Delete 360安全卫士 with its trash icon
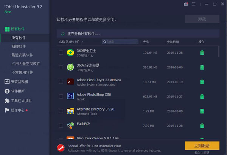227x155 pixels. [202, 53]
